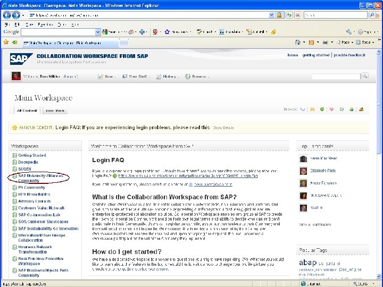Open the IE Tools dropdown in command bar
The width and height of the screenshot is (383, 287).
(x=365, y=43)
